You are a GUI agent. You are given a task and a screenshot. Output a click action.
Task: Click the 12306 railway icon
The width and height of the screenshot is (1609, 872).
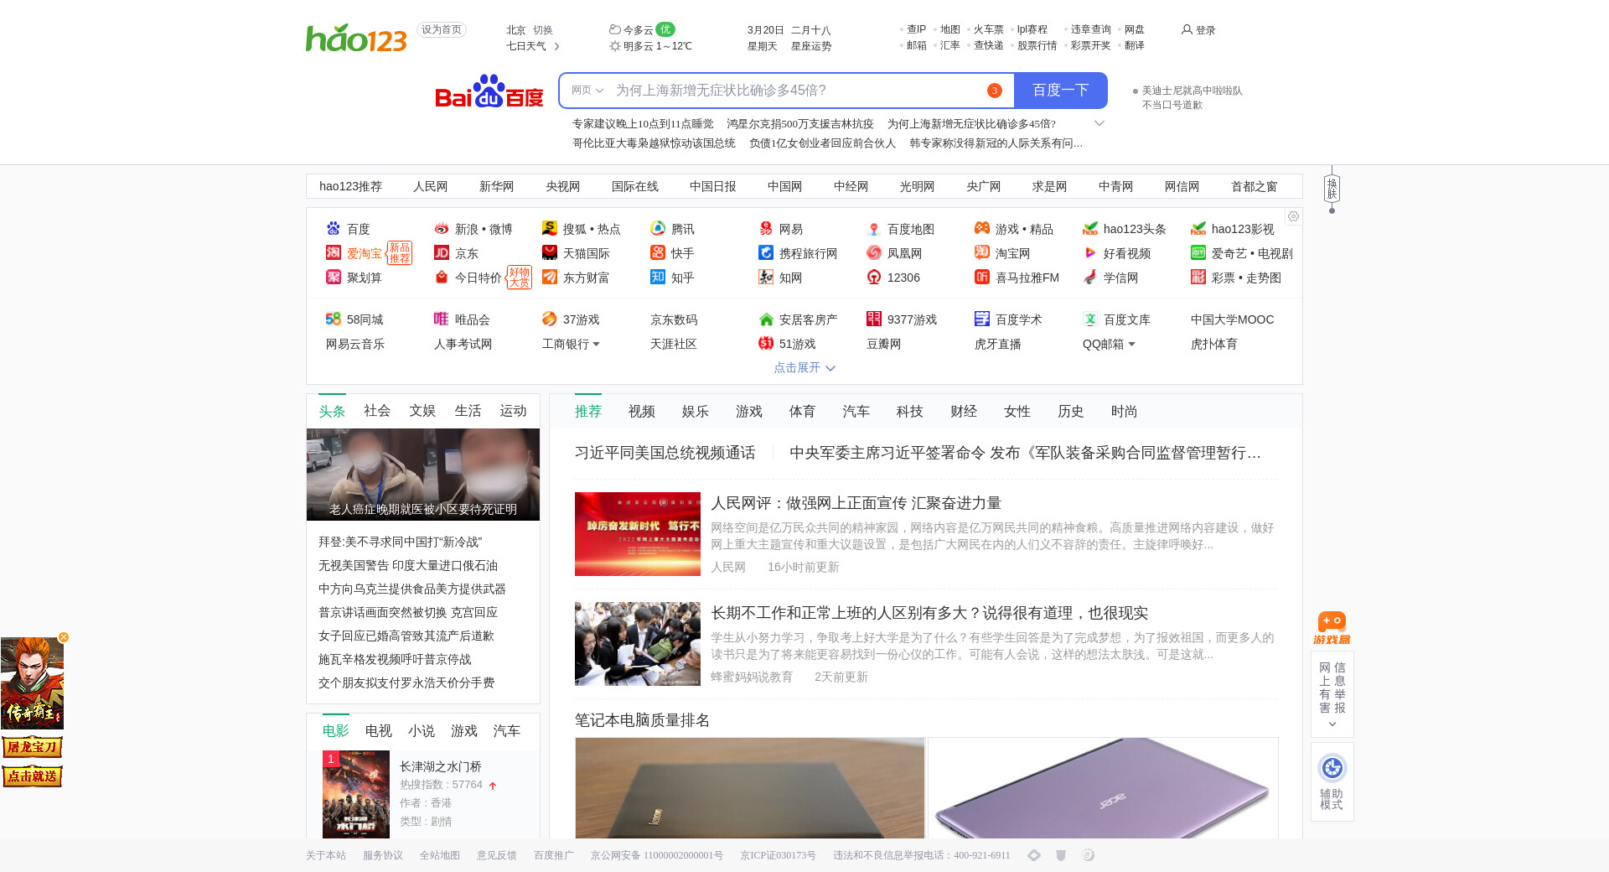[874, 277]
